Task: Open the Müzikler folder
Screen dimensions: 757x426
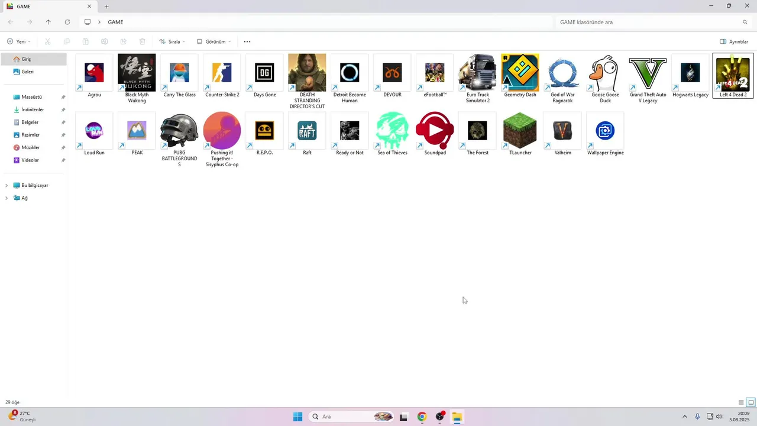Action: pyautogui.click(x=34, y=147)
